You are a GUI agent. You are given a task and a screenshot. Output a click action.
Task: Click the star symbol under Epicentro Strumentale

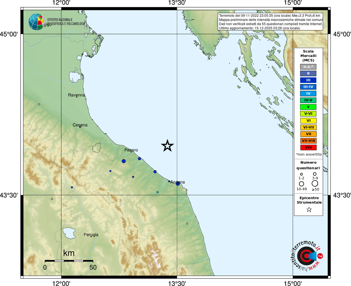(x=309, y=209)
